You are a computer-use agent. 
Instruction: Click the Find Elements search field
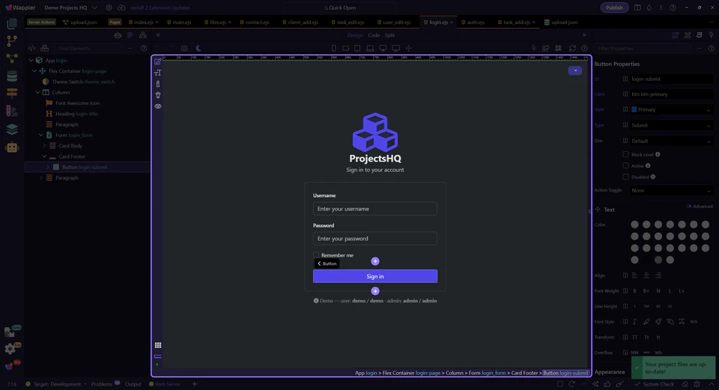click(x=87, y=48)
